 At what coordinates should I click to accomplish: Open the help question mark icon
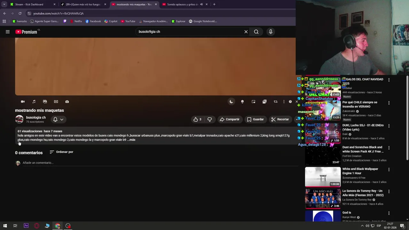(290, 102)
